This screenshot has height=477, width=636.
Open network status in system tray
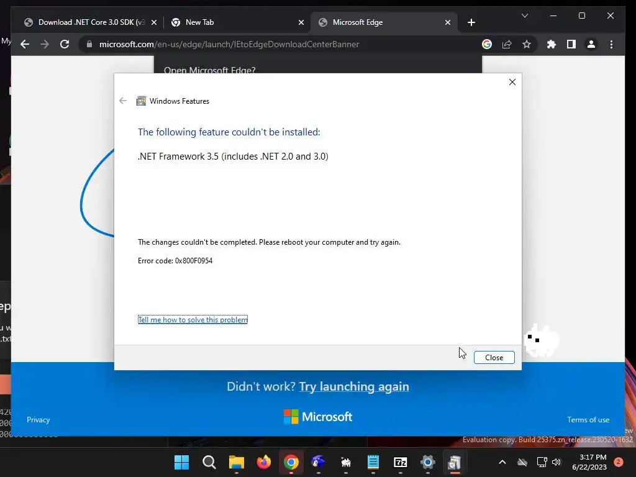click(x=542, y=462)
